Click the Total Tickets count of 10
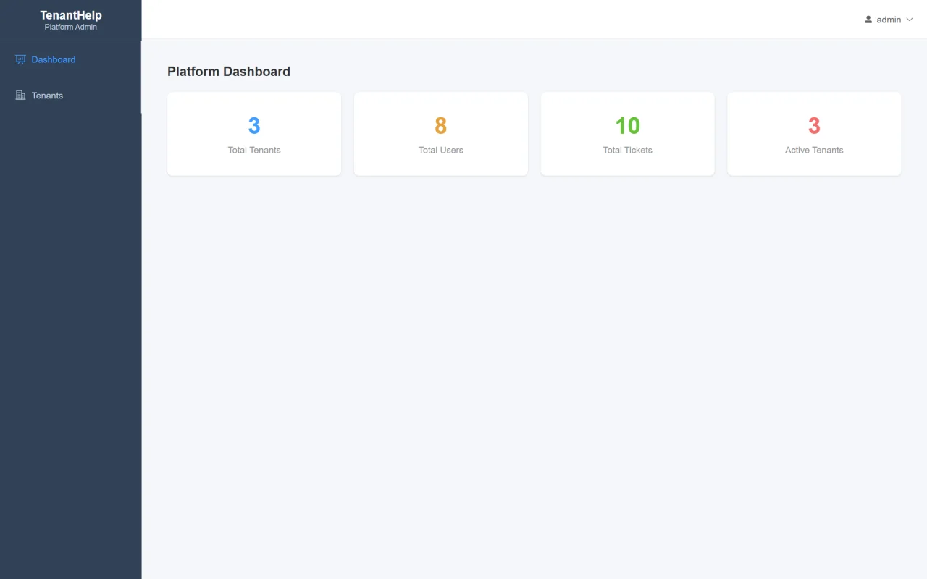The image size is (927, 579). 628,126
